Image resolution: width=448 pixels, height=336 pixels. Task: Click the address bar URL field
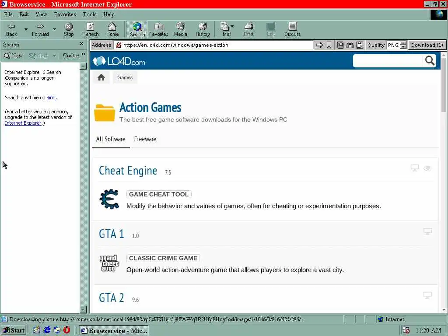click(213, 45)
